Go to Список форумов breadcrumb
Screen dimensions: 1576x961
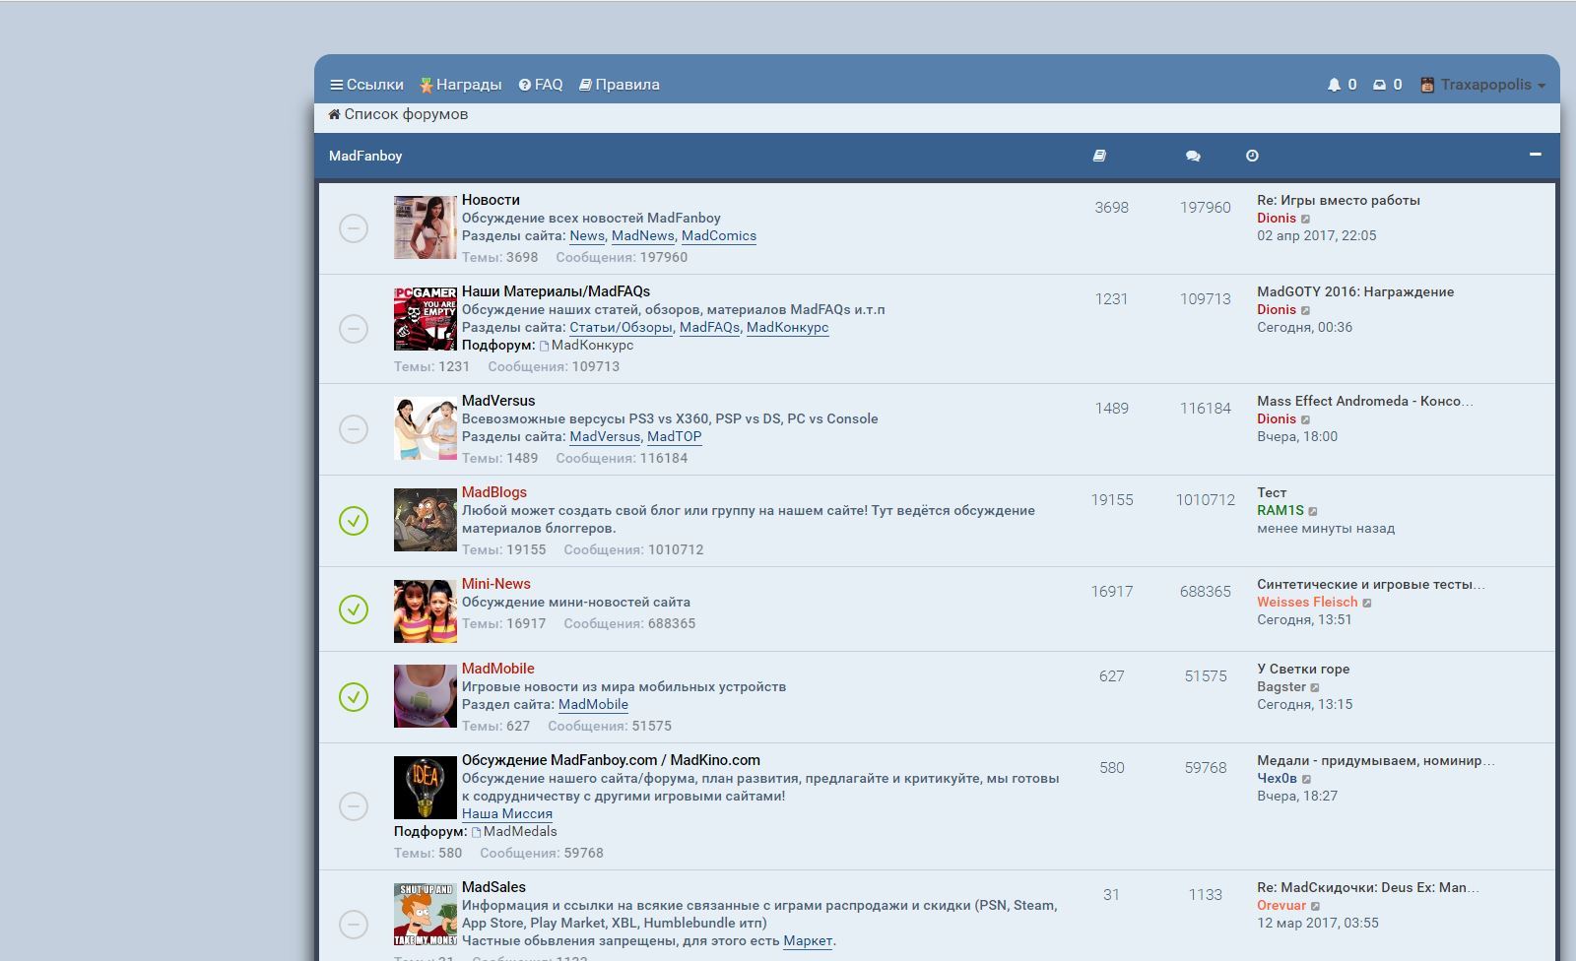[398, 114]
